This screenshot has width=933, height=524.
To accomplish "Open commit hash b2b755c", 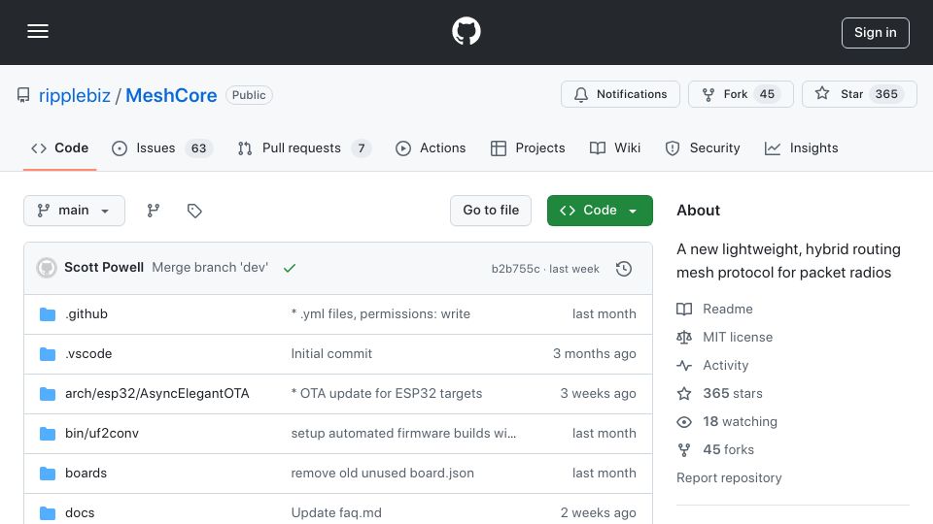I will [515, 269].
